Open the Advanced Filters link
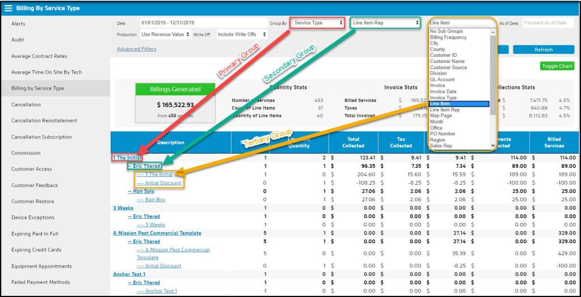Screen dimensions: 581x297 (136, 49)
